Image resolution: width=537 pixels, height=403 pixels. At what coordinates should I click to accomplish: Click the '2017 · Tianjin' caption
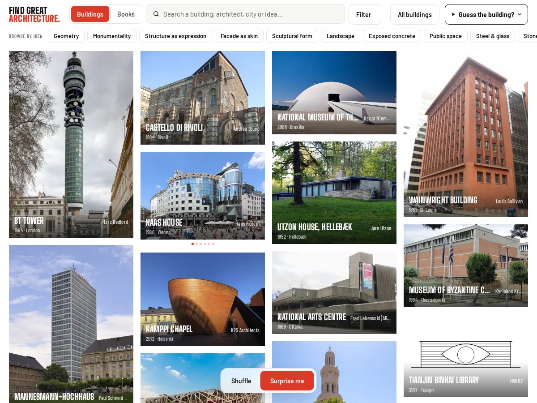(x=421, y=390)
